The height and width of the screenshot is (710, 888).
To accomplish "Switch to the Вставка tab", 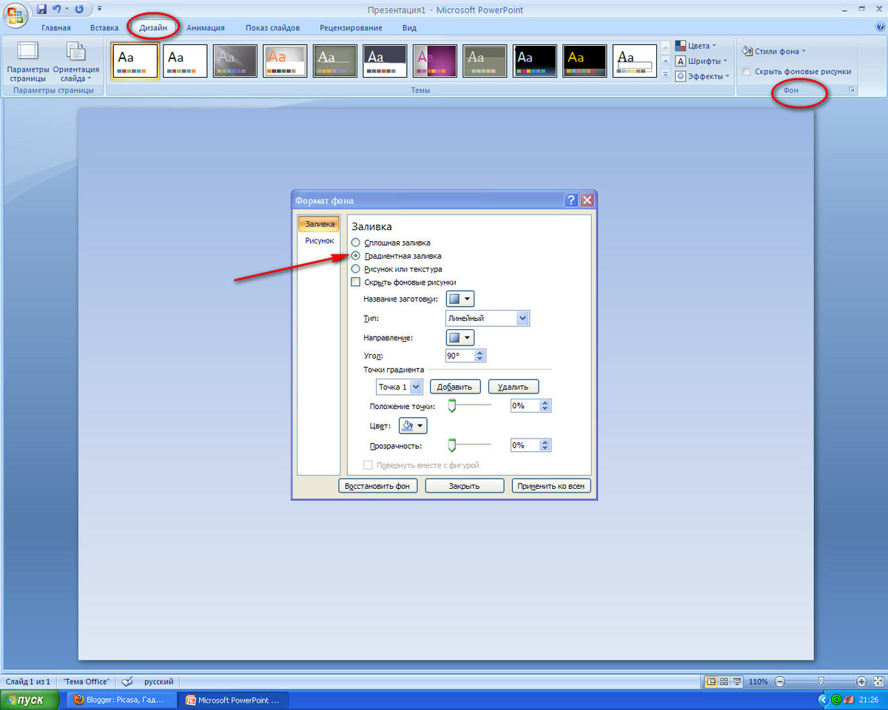I will [104, 27].
